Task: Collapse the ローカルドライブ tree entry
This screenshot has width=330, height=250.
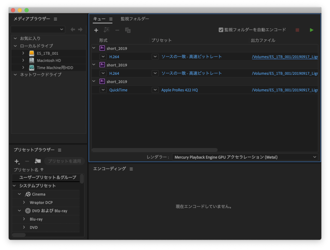Action: point(15,45)
